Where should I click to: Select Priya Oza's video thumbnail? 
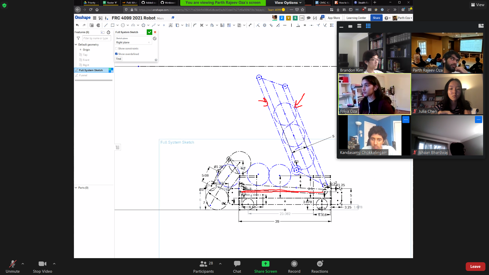pyautogui.click(x=375, y=94)
